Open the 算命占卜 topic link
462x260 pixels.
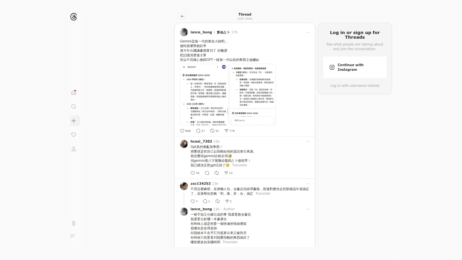pyautogui.click(x=223, y=32)
